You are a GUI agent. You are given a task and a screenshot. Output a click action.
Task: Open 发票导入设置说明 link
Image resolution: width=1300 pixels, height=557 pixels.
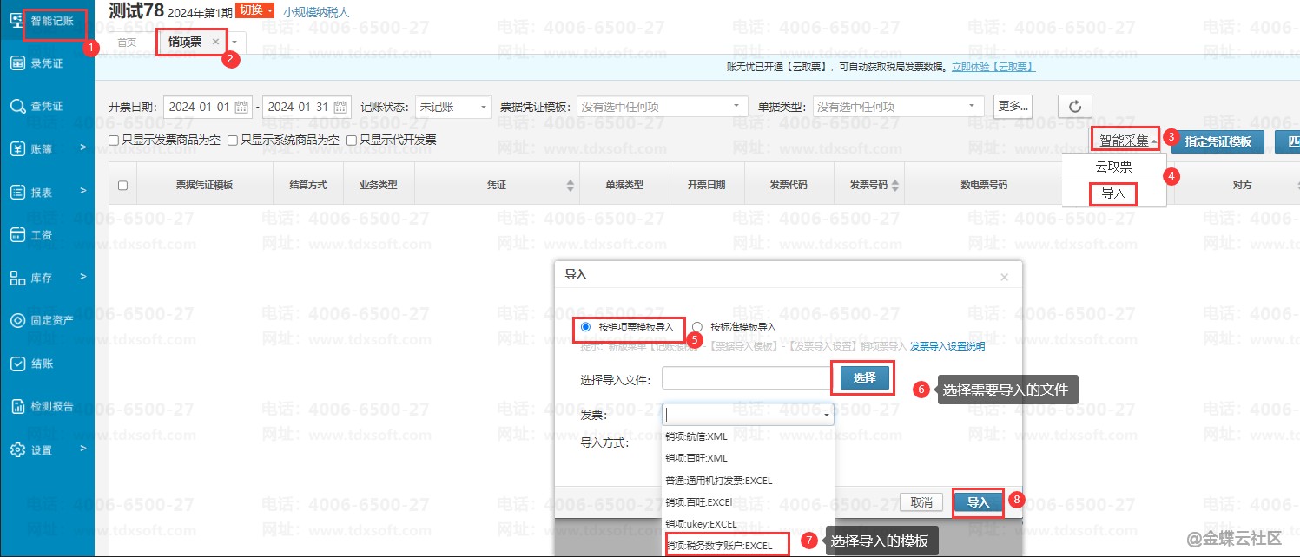[x=947, y=346]
